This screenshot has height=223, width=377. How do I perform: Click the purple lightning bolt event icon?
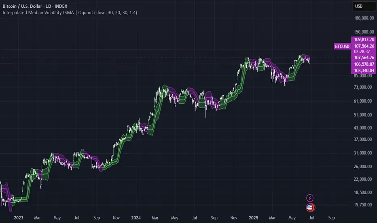point(310,198)
